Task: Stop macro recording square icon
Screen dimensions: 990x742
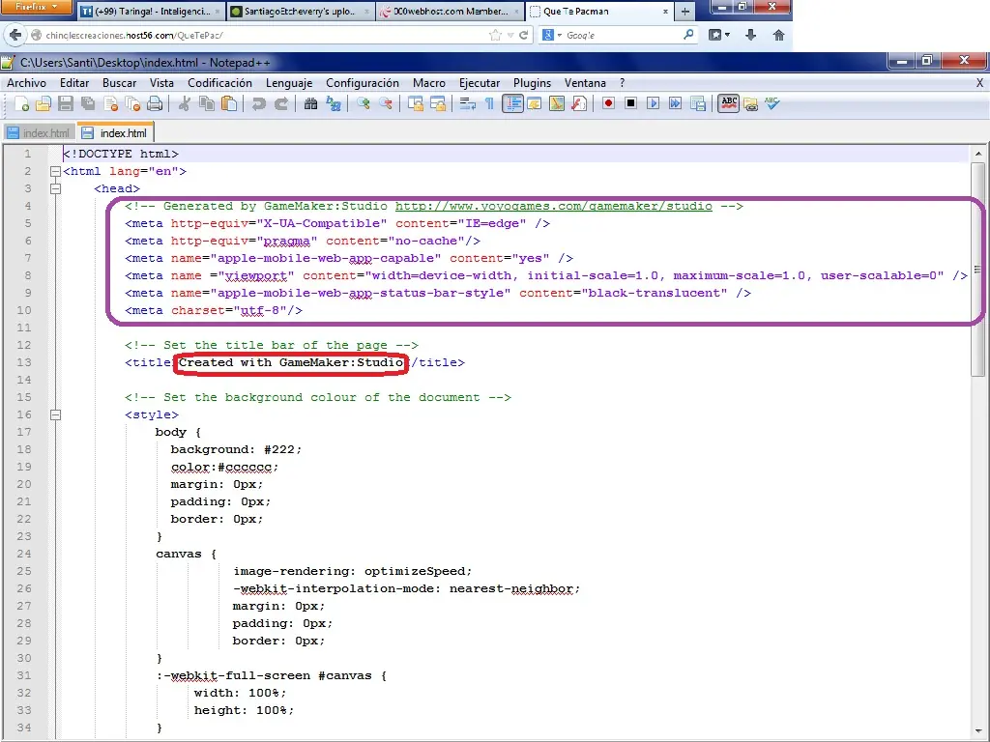Action: 630,103
